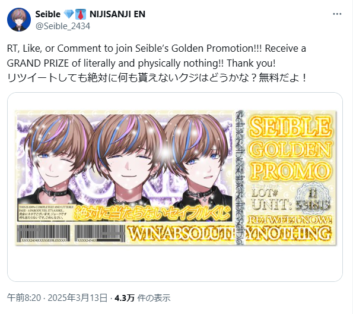Screen dimensions: 353x314
Task: Open the @Seible_2434 handle link
Action: [x=63, y=26]
